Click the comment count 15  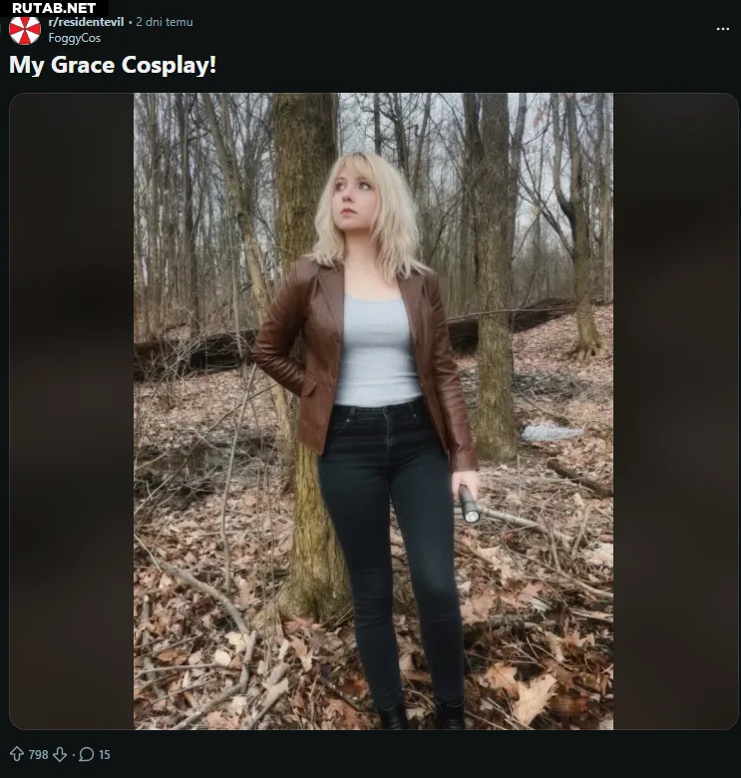pyautogui.click(x=105, y=755)
